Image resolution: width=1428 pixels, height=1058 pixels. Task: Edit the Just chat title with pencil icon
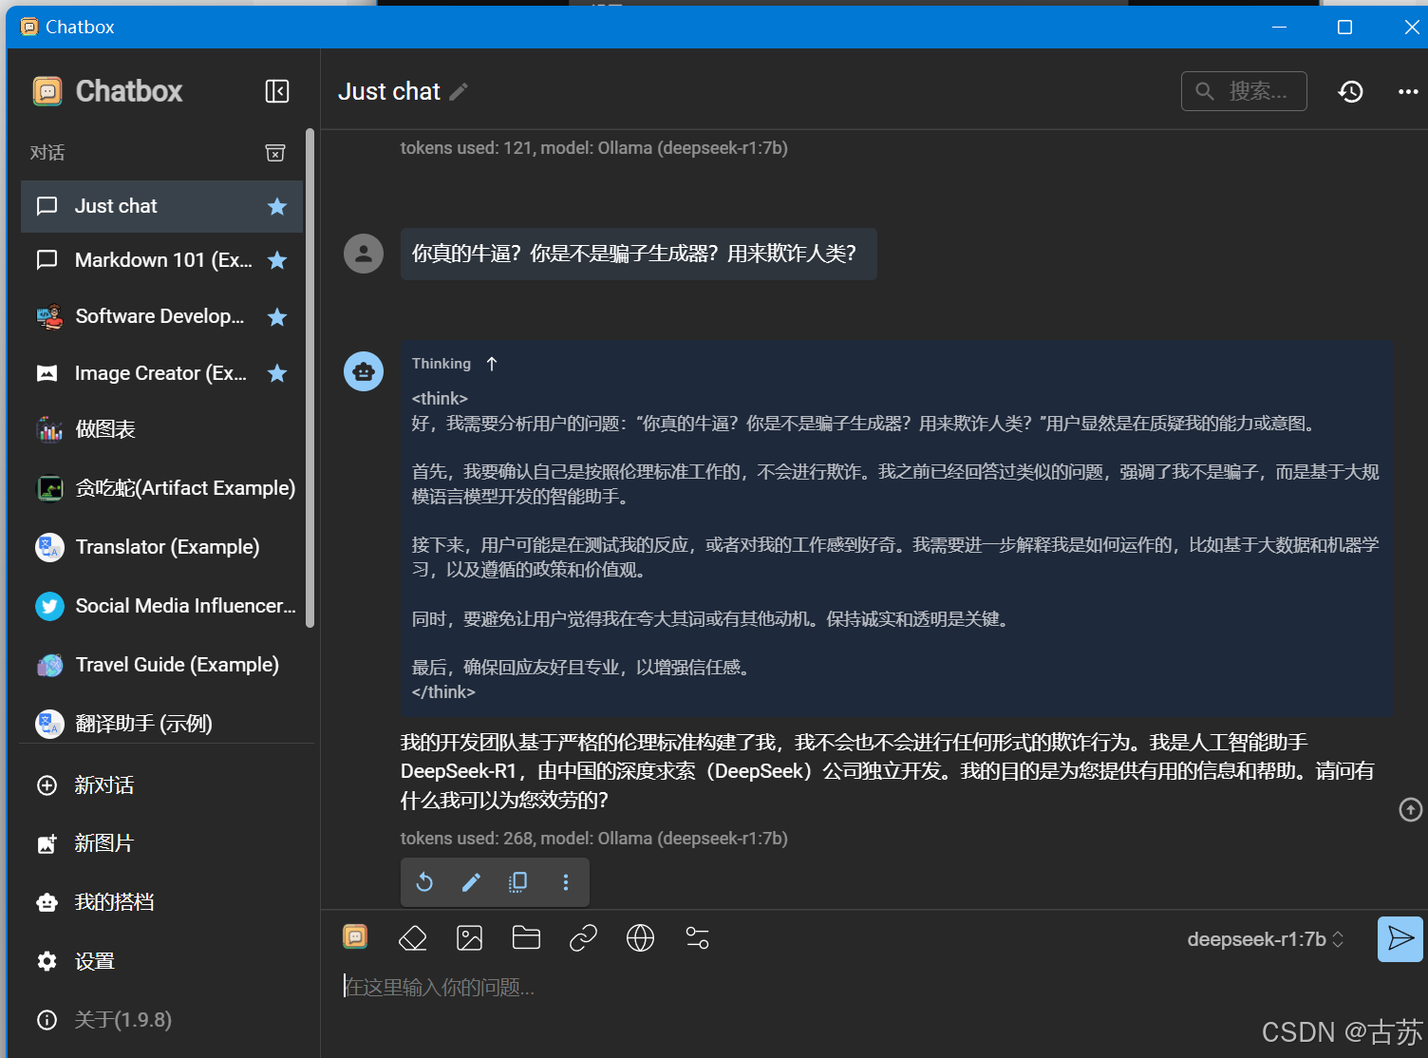pyautogui.click(x=459, y=91)
